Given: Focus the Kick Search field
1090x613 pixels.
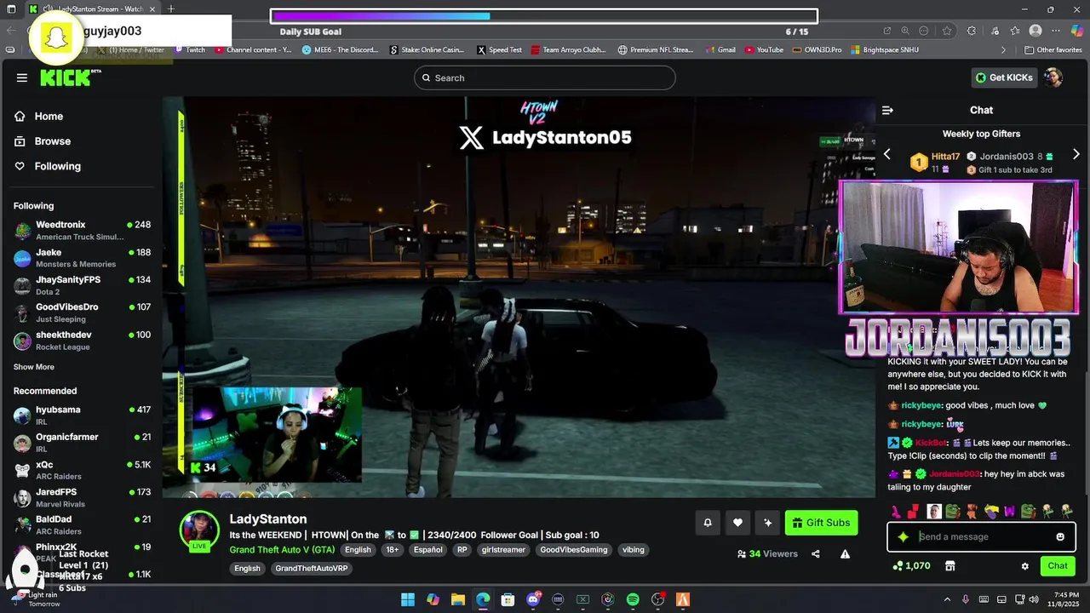Looking at the screenshot, I should [545, 77].
